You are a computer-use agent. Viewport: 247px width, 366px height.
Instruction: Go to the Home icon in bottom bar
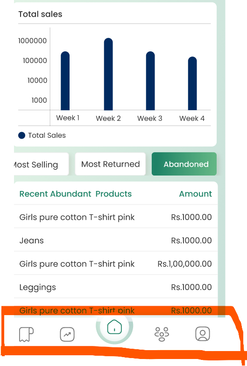[x=114, y=327]
